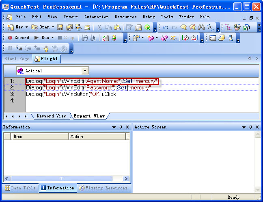Click the Step Into debug icon

(x=19, y=48)
